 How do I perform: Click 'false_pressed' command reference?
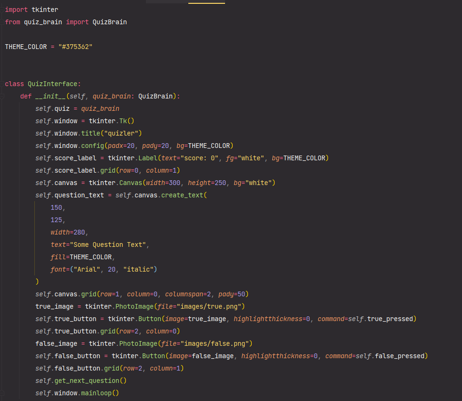point(400,356)
